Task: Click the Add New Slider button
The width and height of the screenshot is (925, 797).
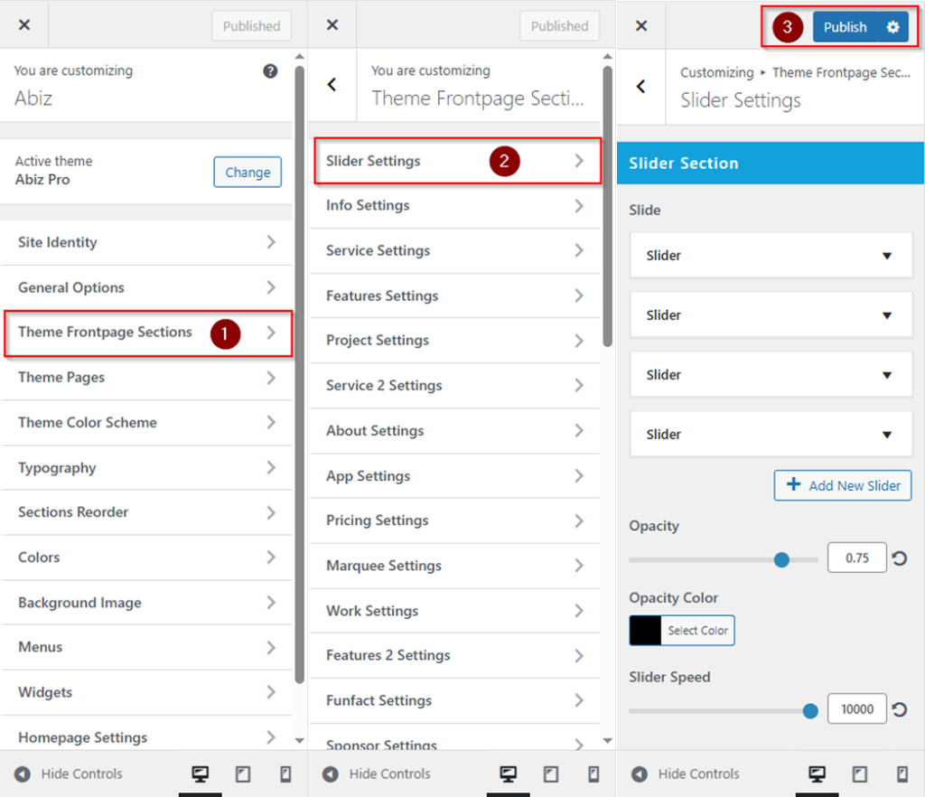Action: click(843, 485)
